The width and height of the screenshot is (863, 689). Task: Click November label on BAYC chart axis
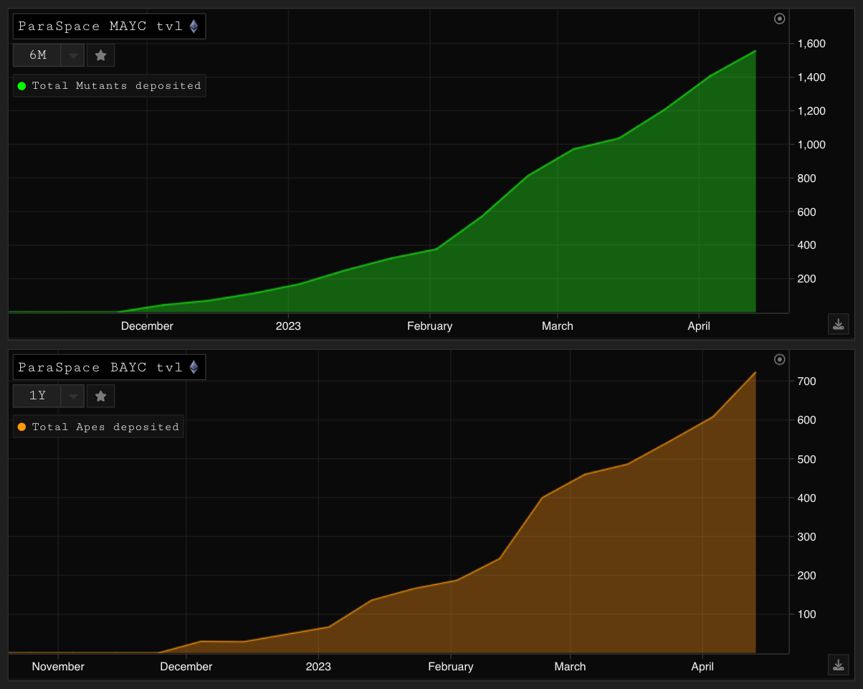tap(58, 667)
